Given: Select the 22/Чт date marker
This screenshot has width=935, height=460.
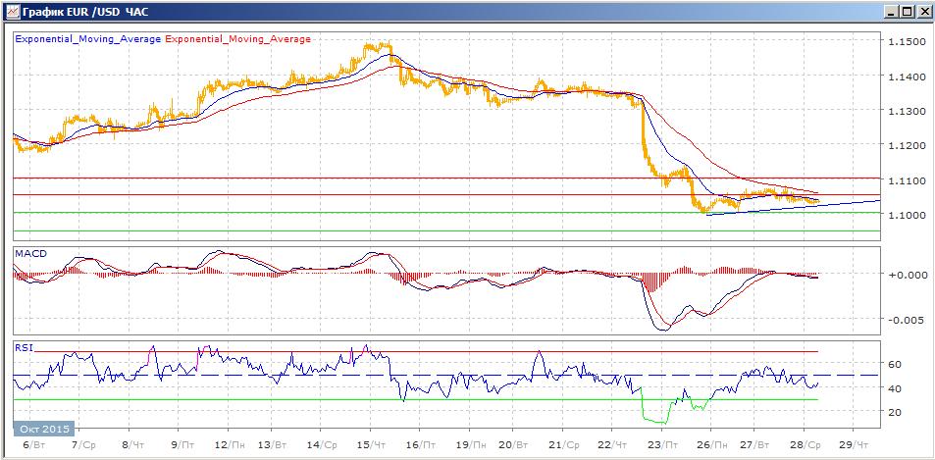Looking at the screenshot, I should click(x=614, y=445).
